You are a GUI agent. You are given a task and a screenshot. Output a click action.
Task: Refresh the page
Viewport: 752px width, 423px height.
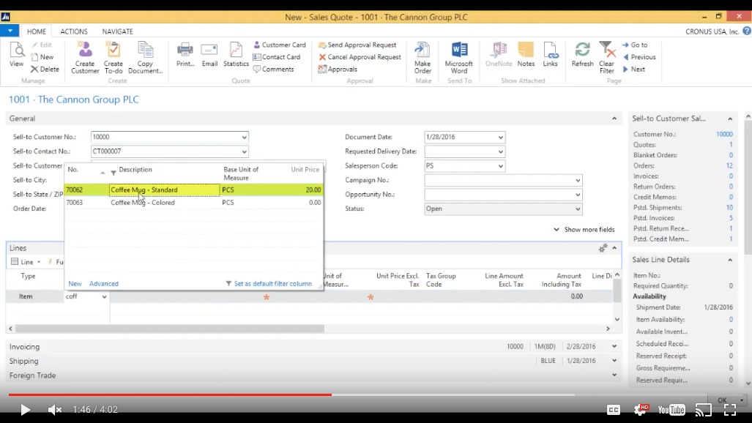tap(582, 54)
